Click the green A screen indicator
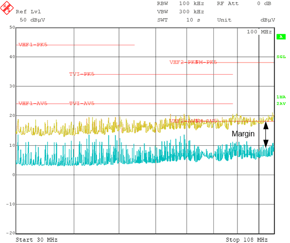The height and width of the screenshot is (243, 290). pyautogui.click(x=280, y=37)
